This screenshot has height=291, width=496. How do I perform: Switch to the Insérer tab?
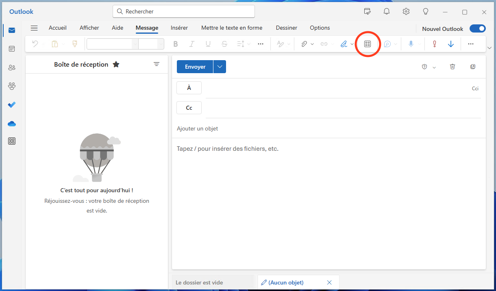pyautogui.click(x=179, y=28)
